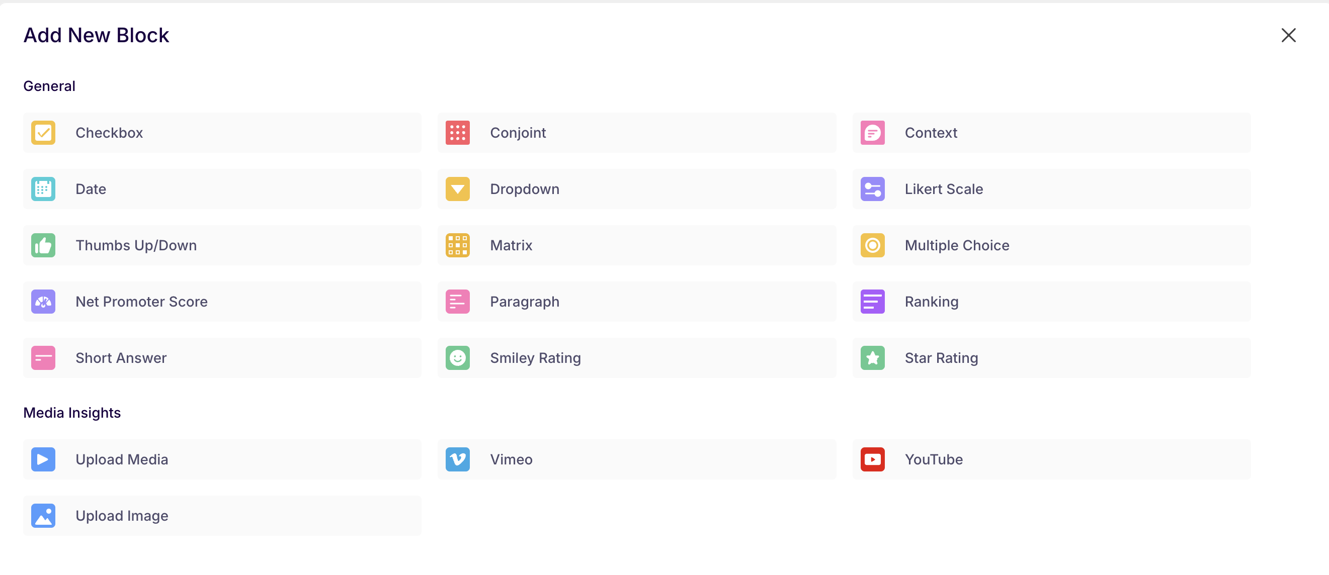Select the purple Ranking icon

coord(872,301)
